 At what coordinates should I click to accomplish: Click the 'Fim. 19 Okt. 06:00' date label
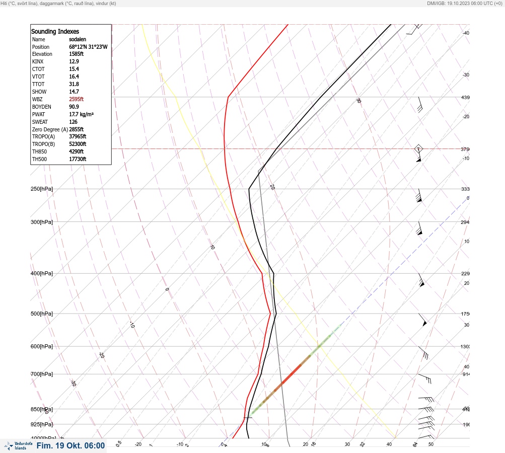(70, 445)
